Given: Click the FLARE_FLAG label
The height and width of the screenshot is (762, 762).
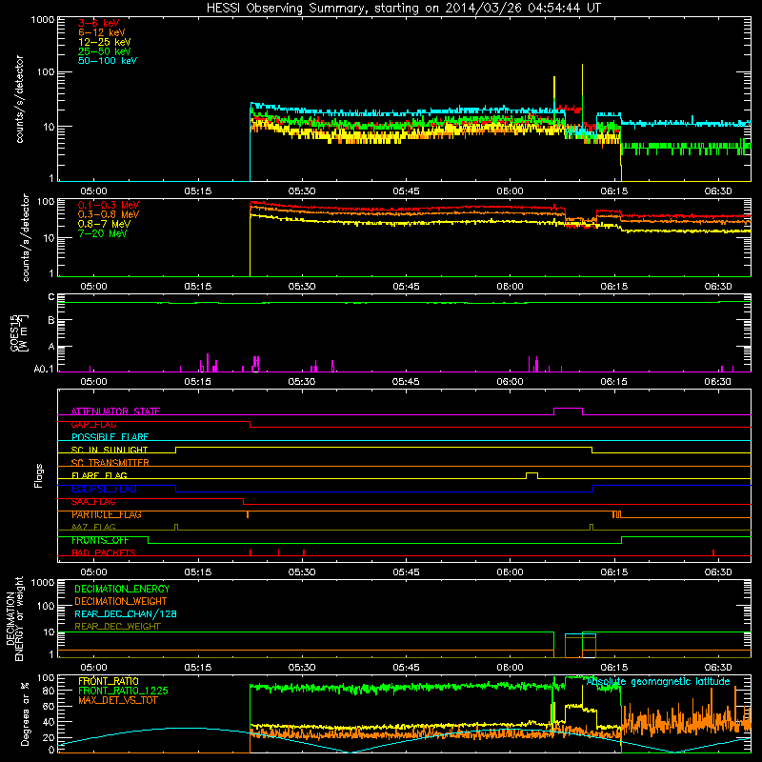Looking at the screenshot, I should (99, 475).
